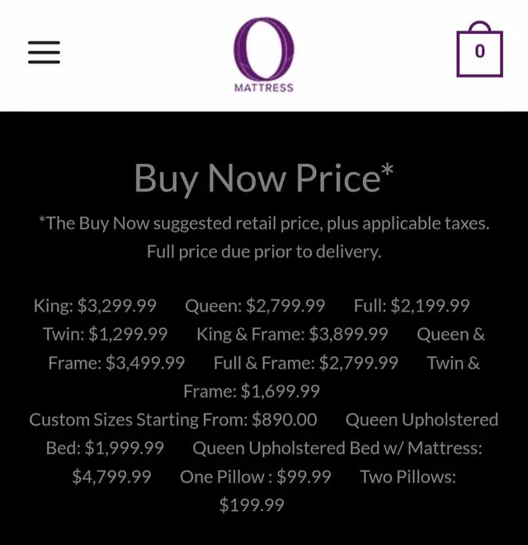Click the MATTRESS wordmark beneath the logo
The height and width of the screenshot is (545, 528).
tap(264, 87)
